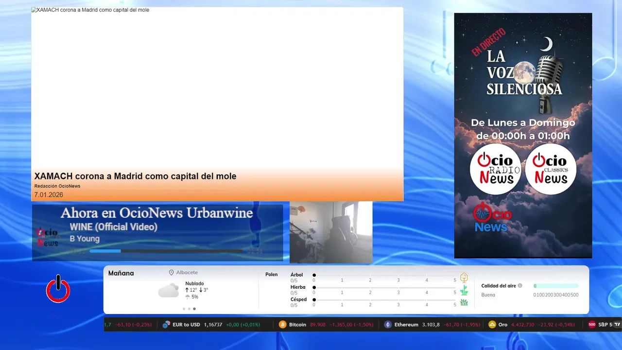
Task: Click the webcam video thumbnail
Action: (331, 232)
